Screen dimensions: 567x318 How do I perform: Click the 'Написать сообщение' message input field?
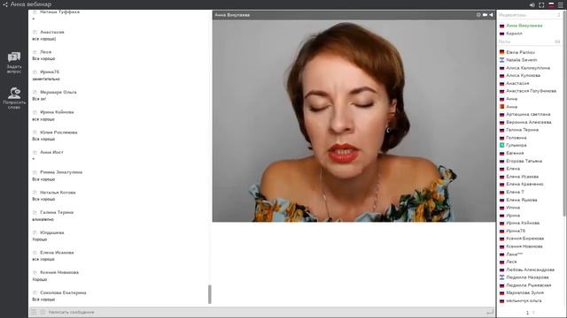tap(266, 312)
